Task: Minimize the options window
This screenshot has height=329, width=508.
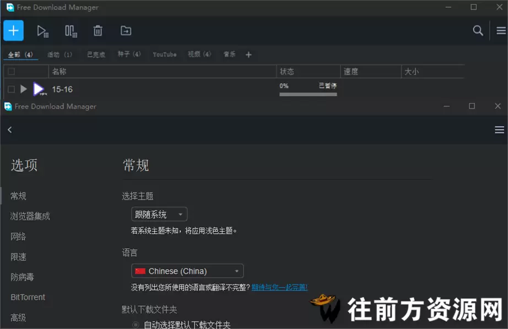Action: tap(446, 106)
